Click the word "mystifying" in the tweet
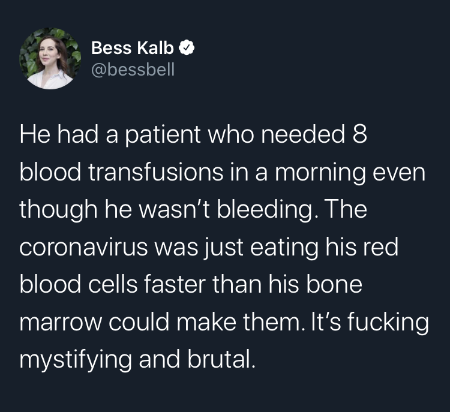 [x=72, y=360]
